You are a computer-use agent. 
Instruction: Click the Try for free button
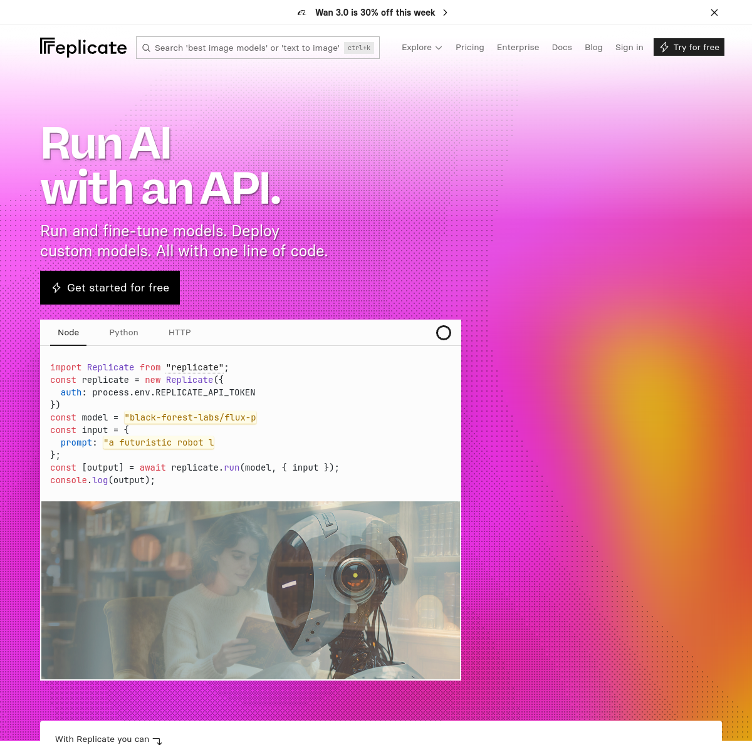(x=689, y=47)
